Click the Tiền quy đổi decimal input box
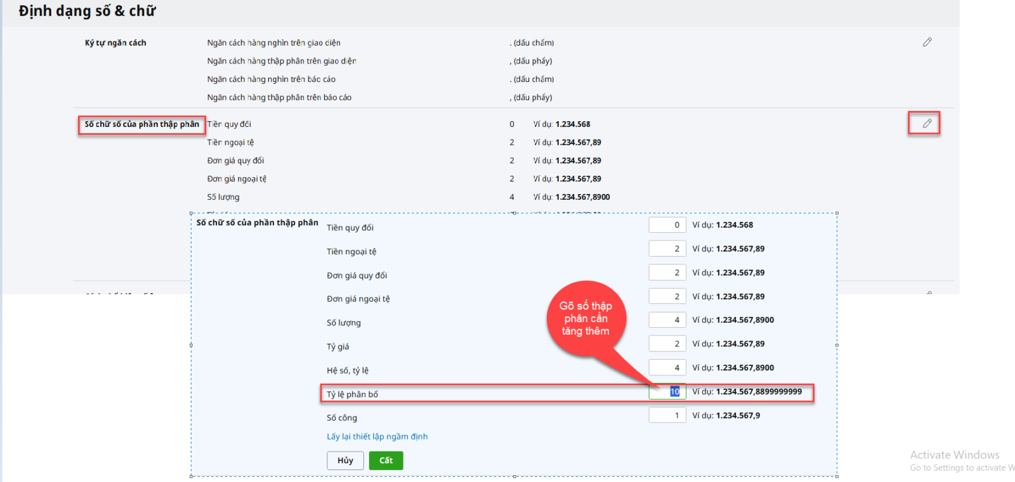The image size is (1015, 482). point(667,225)
